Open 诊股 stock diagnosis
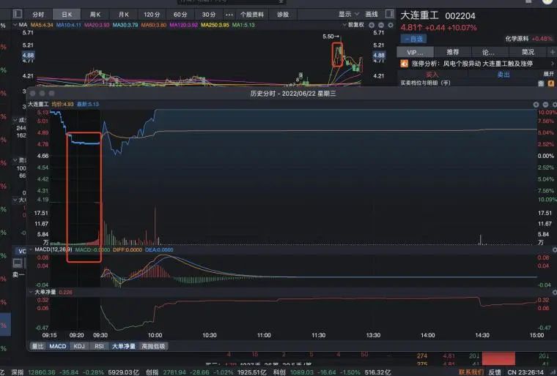This screenshot has height=376, width=557. pos(283,15)
